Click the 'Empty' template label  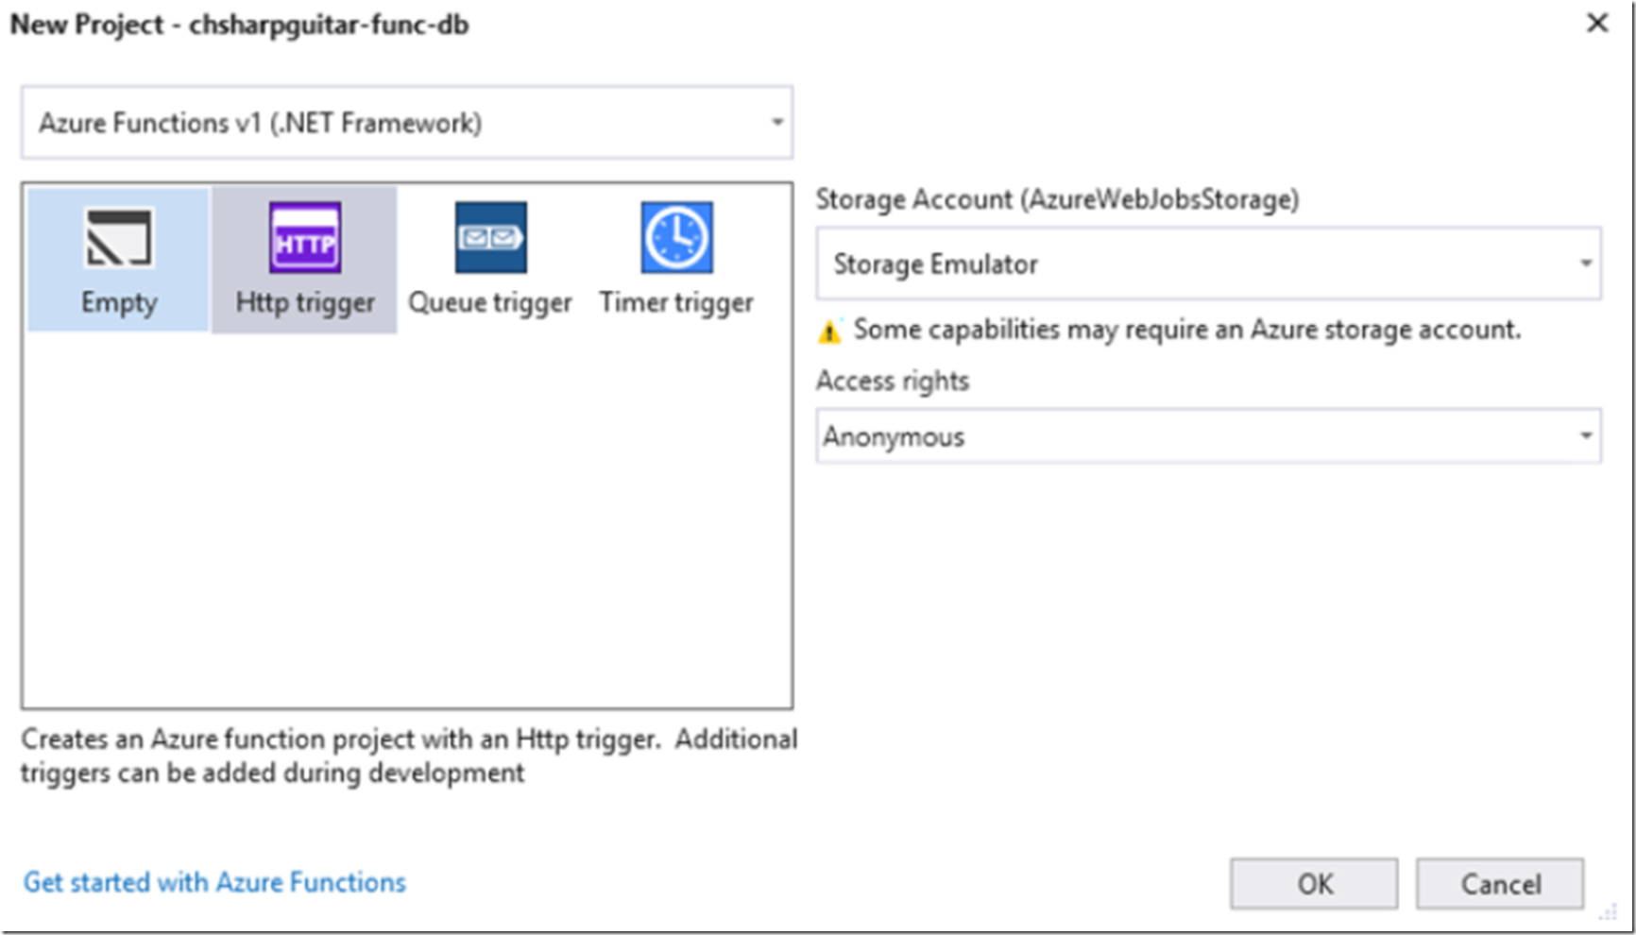point(118,303)
